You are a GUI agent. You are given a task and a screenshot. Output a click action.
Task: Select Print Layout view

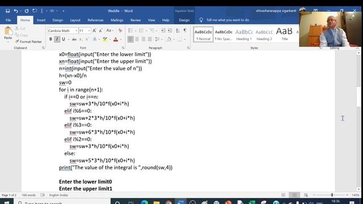pyautogui.click(x=294, y=195)
